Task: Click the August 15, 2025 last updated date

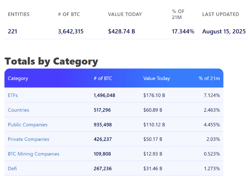Action: 224,31
